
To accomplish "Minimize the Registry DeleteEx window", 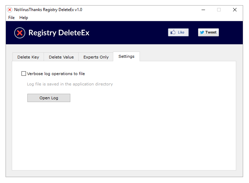I will click(203, 10).
